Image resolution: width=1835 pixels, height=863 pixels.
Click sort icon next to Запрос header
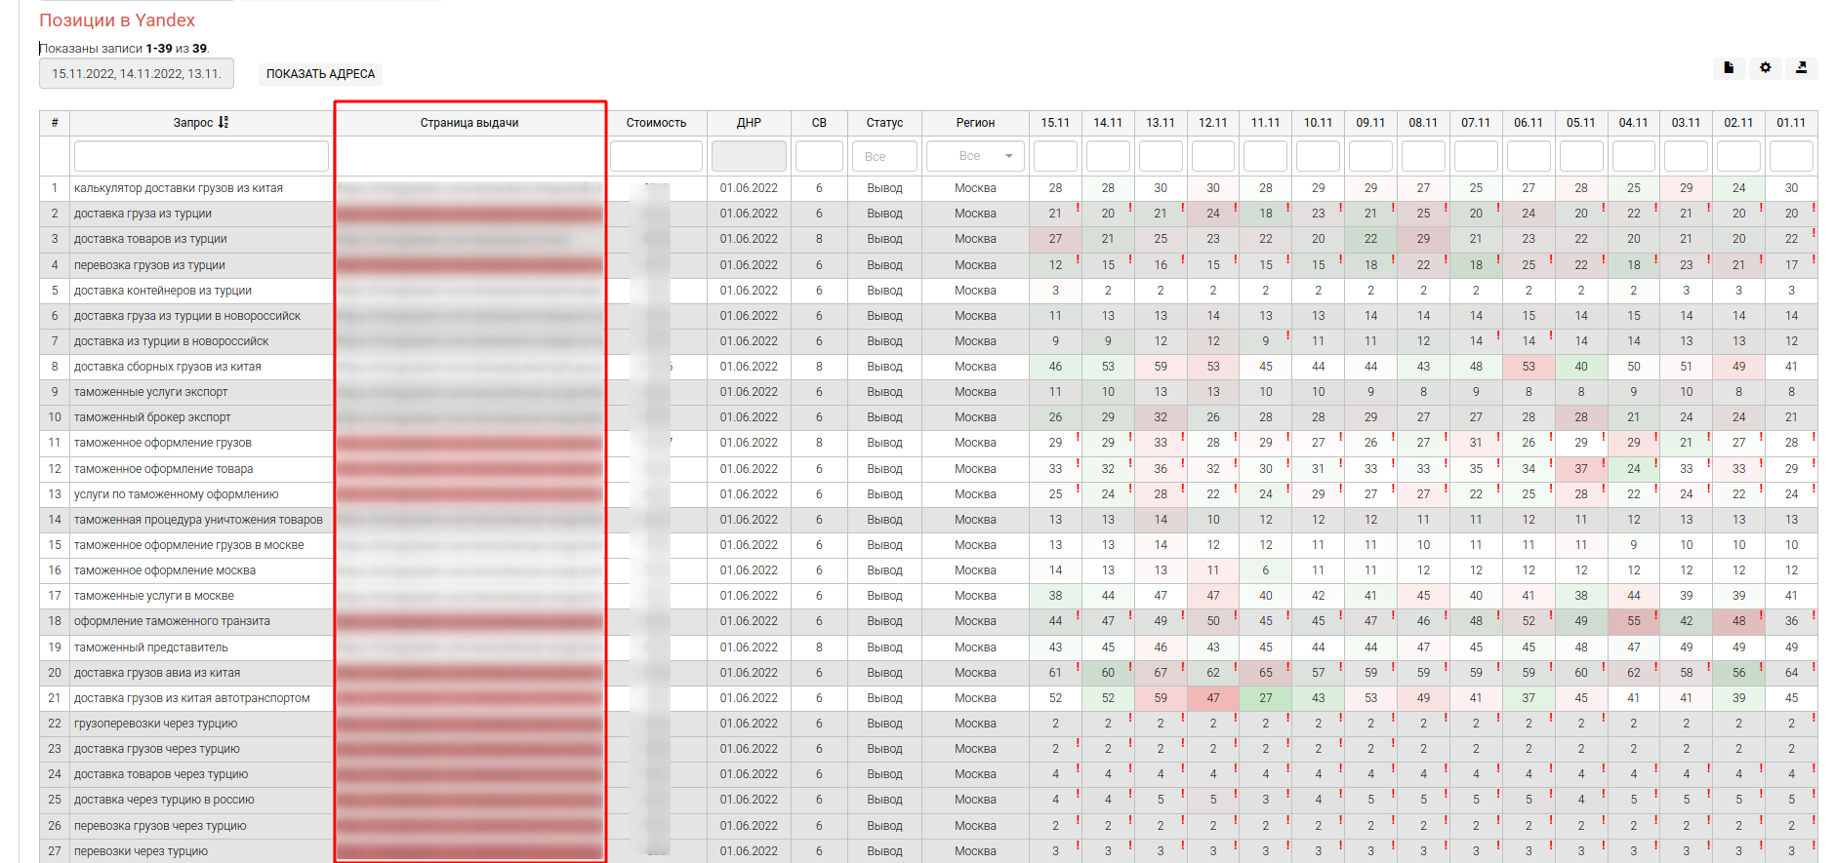pos(224,123)
